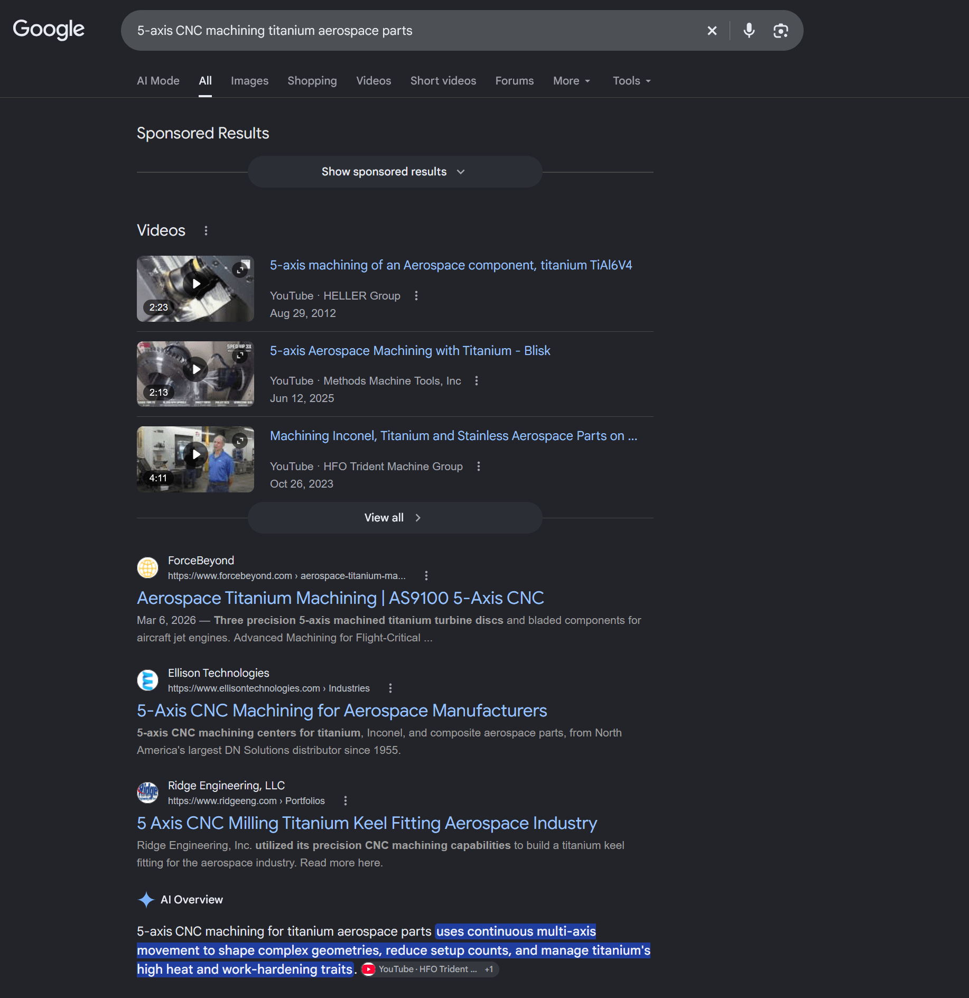Image resolution: width=969 pixels, height=998 pixels.
Task: Click the Ridge Engineering favicon
Action: [x=147, y=793]
